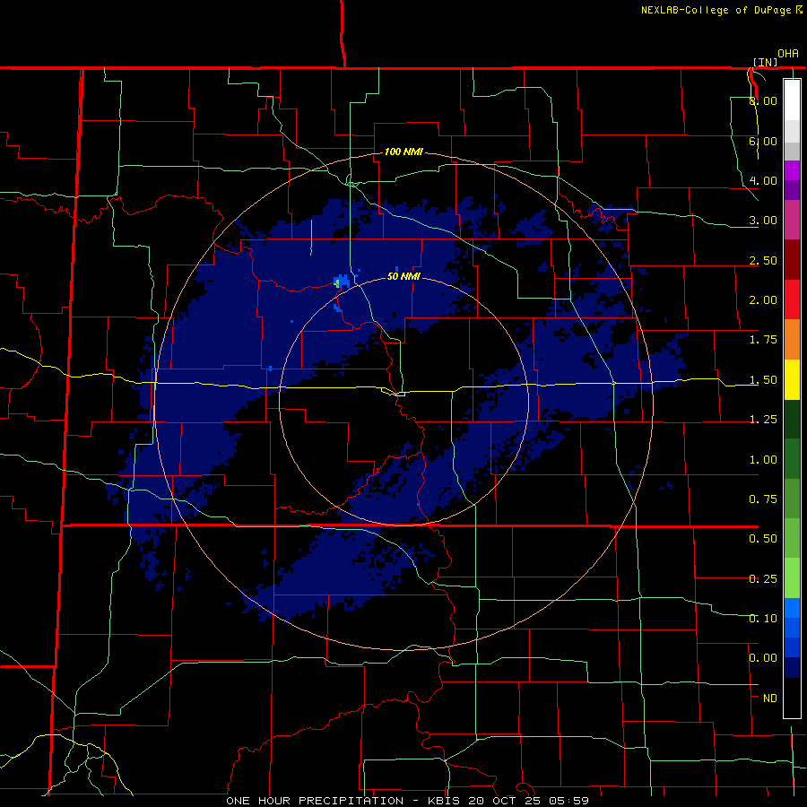Click the ND no-data legend label

click(770, 699)
